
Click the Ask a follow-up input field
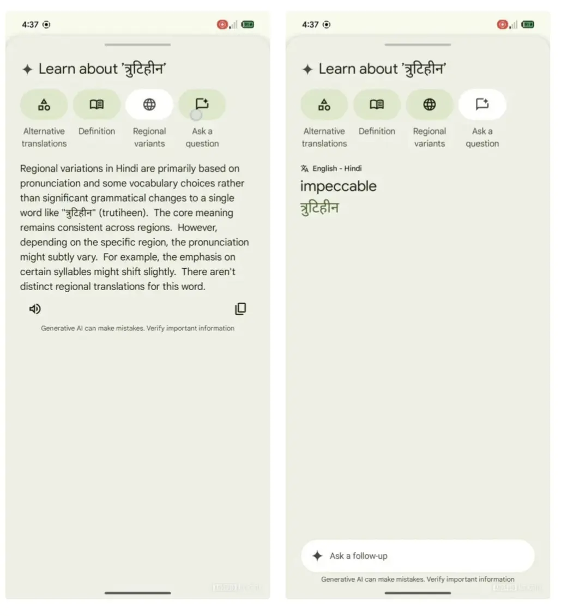click(x=418, y=556)
